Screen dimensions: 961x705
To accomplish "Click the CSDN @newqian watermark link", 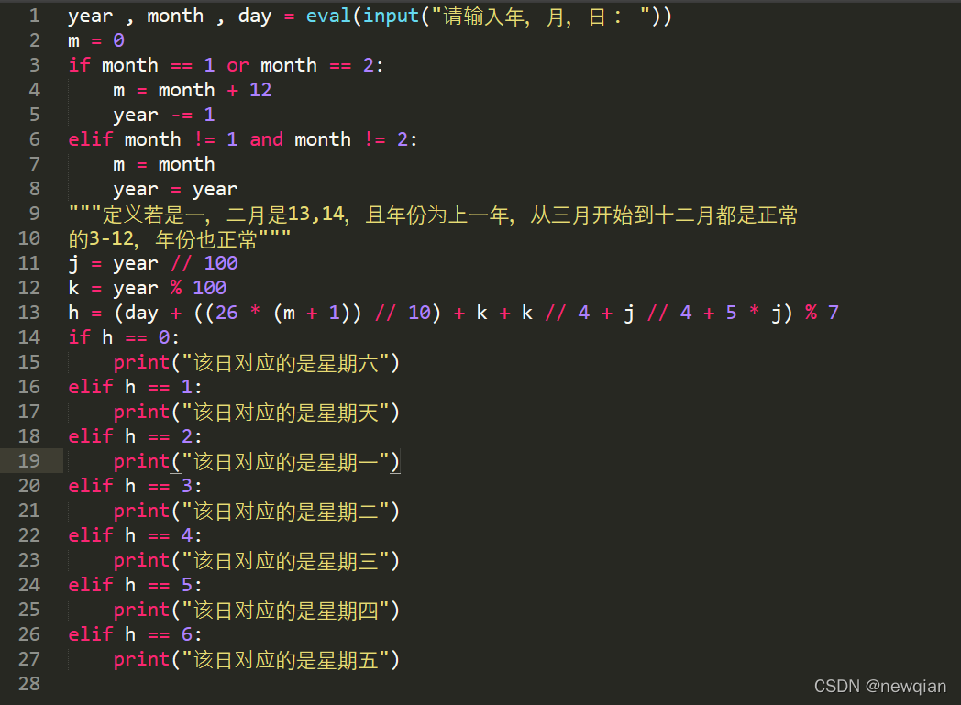I will tap(879, 685).
